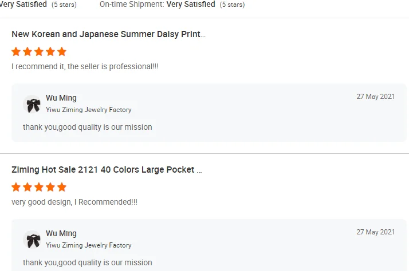The height and width of the screenshot is (271, 409).
Task: Click third star of Large Pocket review rating
Action: 39,187
